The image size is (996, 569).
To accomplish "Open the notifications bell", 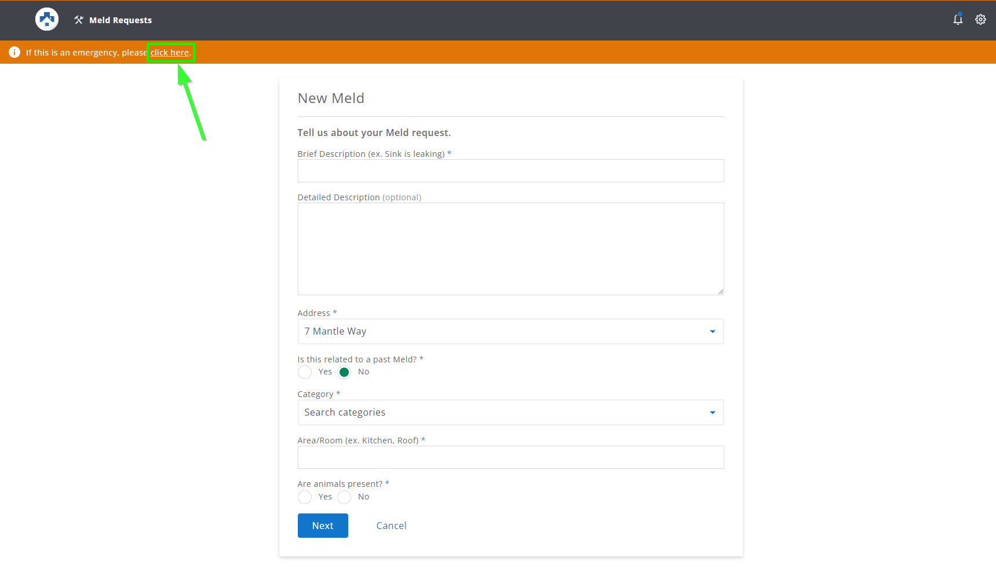I will click(957, 19).
